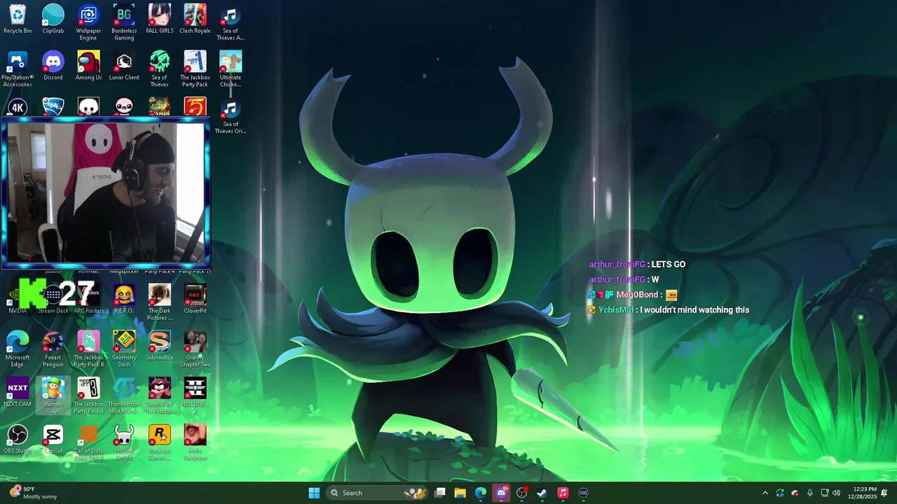Open Granny Chapter Two desktop icon
The width and height of the screenshot is (897, 504).
pyautogui.click(x=195, y=349)
